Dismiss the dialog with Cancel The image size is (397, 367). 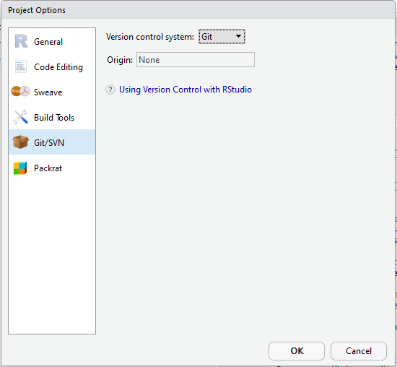(x=359, y=351)
